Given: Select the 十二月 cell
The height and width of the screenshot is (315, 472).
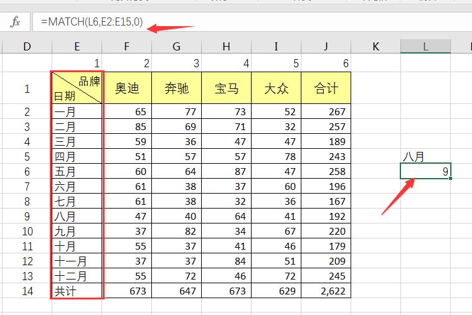Looking at the screenshot, I should [x=77, y=276].
